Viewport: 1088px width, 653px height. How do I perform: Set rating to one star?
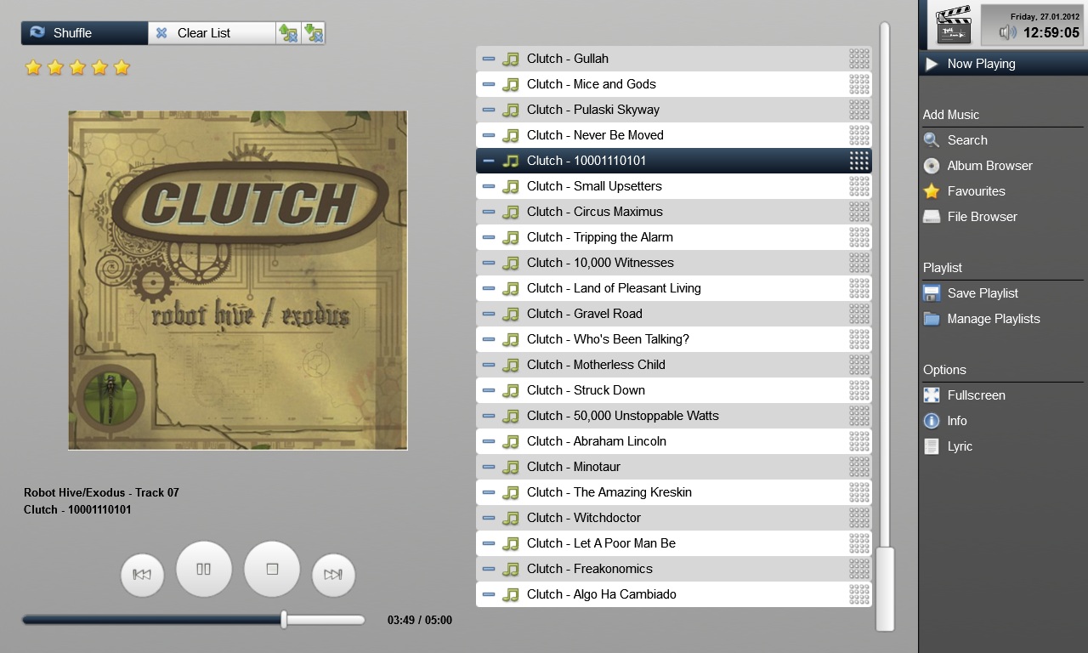[33, 67]
